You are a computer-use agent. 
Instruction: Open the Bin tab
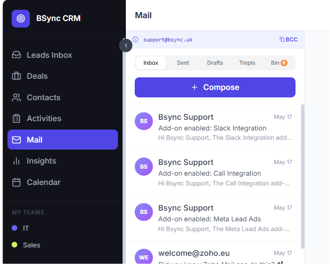click(x=279, y=63)
